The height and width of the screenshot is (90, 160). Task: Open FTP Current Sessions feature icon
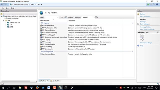(41, 30)
